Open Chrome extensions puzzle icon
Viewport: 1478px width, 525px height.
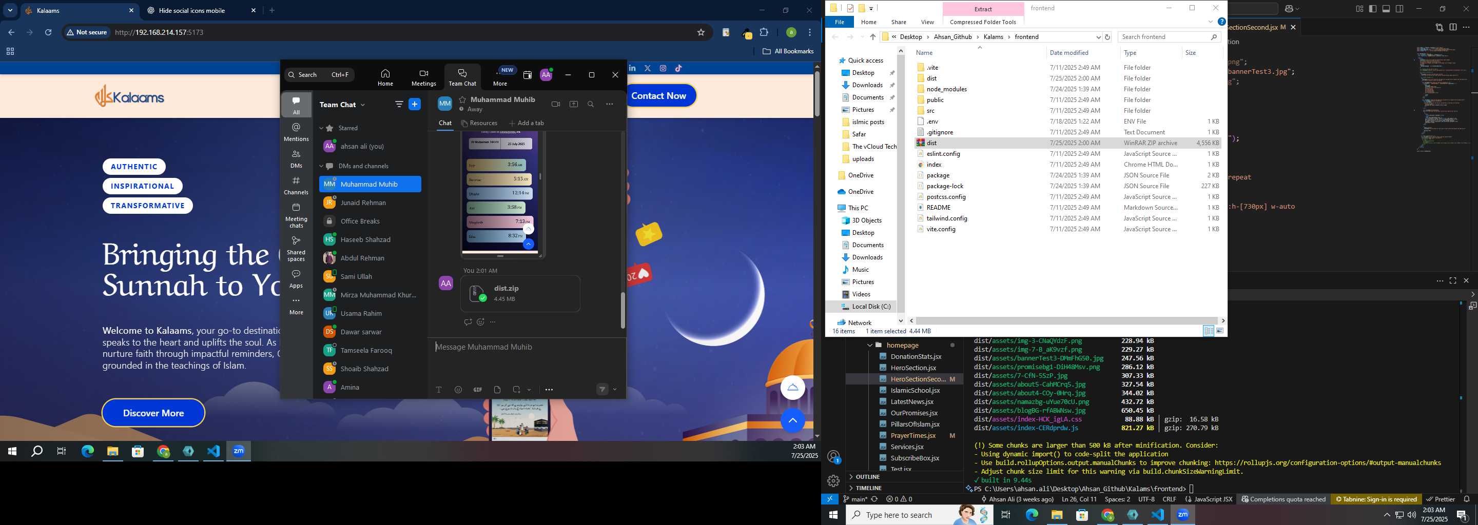tap(764, 33)
